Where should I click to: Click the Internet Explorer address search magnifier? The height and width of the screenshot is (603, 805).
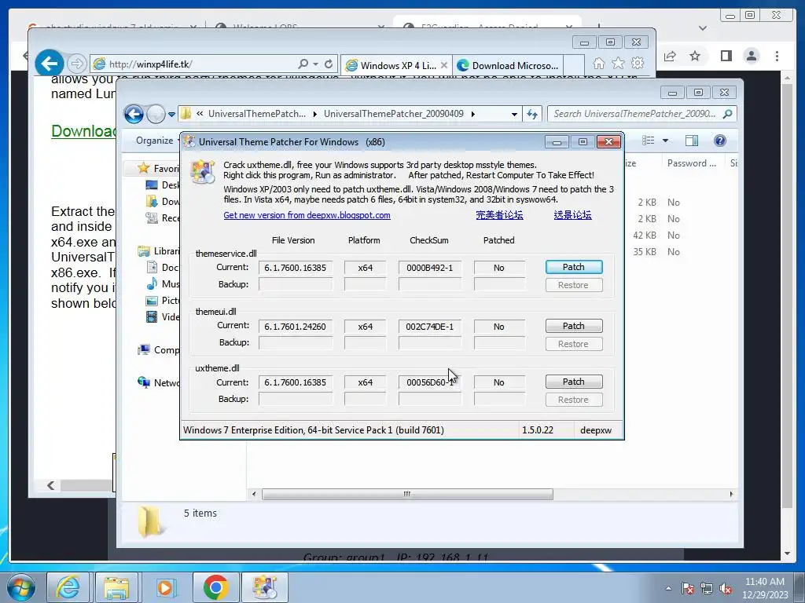pyautogui.click(x=303, y=64)
